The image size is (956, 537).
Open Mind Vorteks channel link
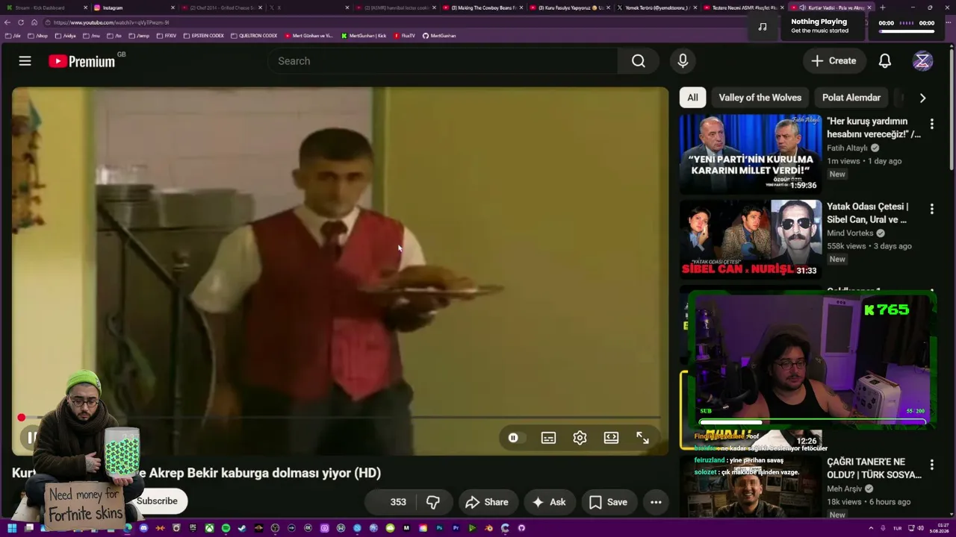(850, 233)
